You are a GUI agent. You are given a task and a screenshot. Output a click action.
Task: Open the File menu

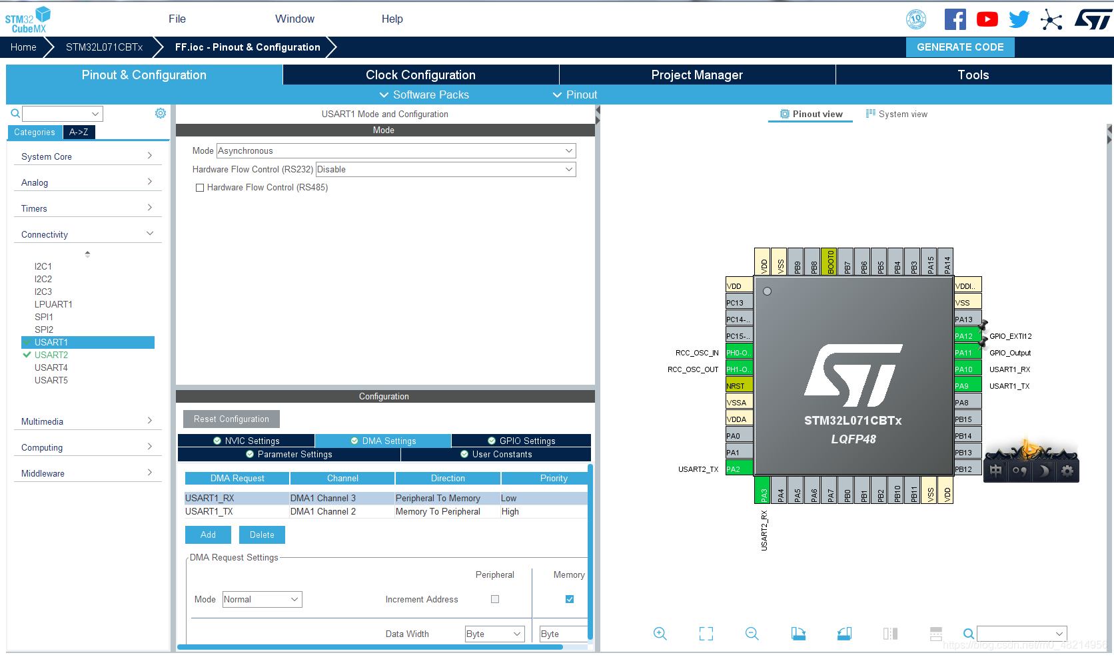click(x=177, y=19)
